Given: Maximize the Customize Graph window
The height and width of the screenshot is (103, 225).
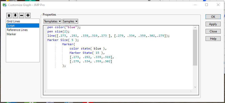Looking at the screenshot, I should click(207, 5).
